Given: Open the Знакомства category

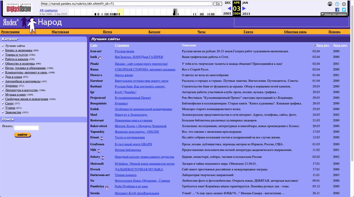Looking at the screenshot, I should [13, 112].
